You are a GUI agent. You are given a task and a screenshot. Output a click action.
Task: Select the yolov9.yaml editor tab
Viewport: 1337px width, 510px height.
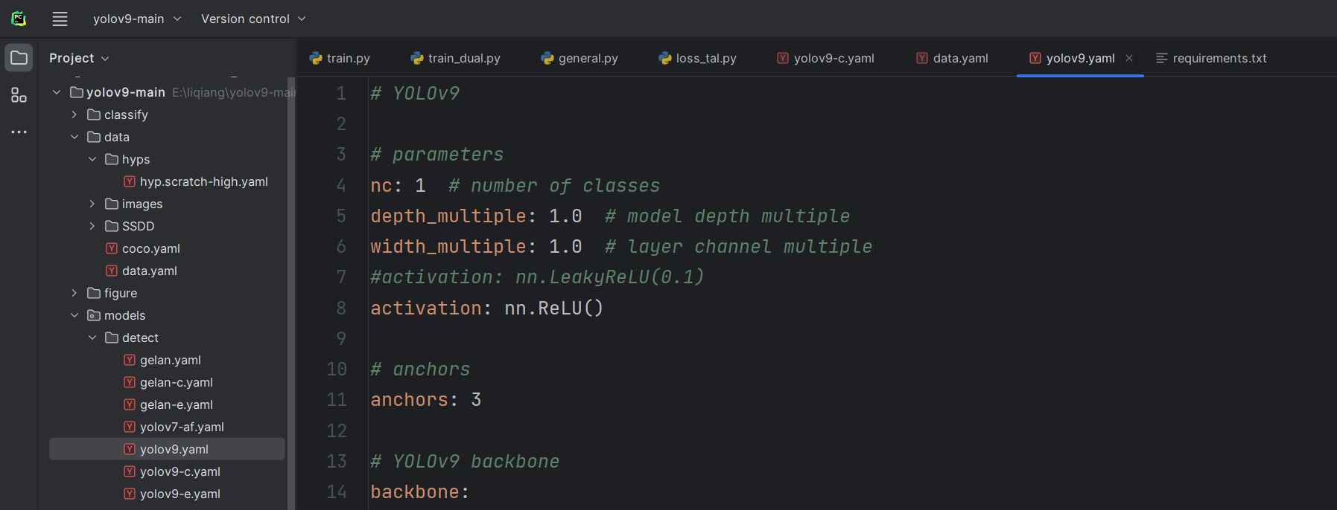(x=1080, y=58)
